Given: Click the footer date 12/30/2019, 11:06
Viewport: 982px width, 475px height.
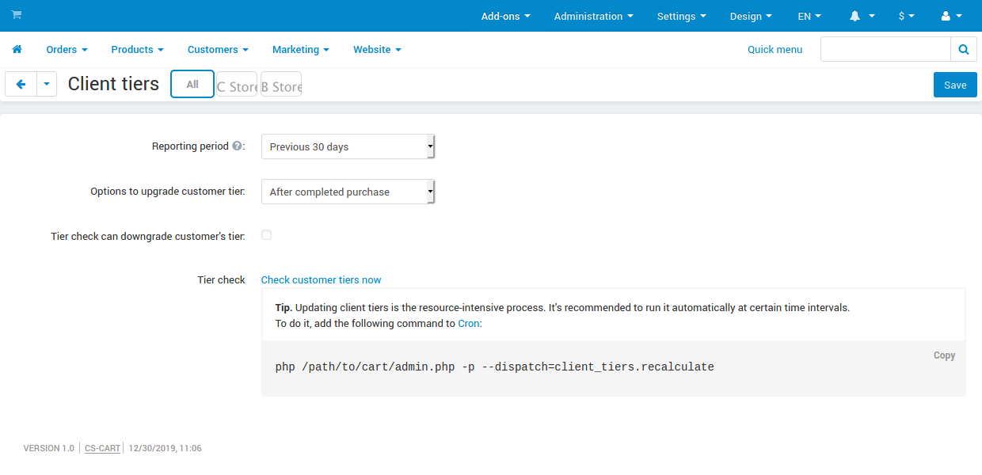Looking at the screenshot, I should point(165,448).
